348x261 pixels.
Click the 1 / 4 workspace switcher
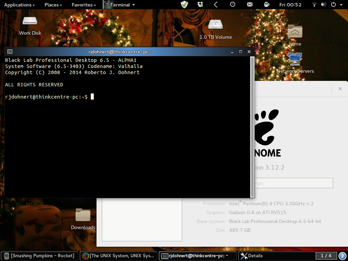tap(326, 256)
